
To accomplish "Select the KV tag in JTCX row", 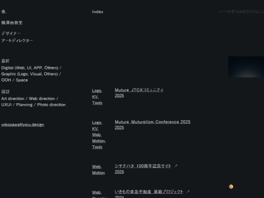I will [95, 97].
